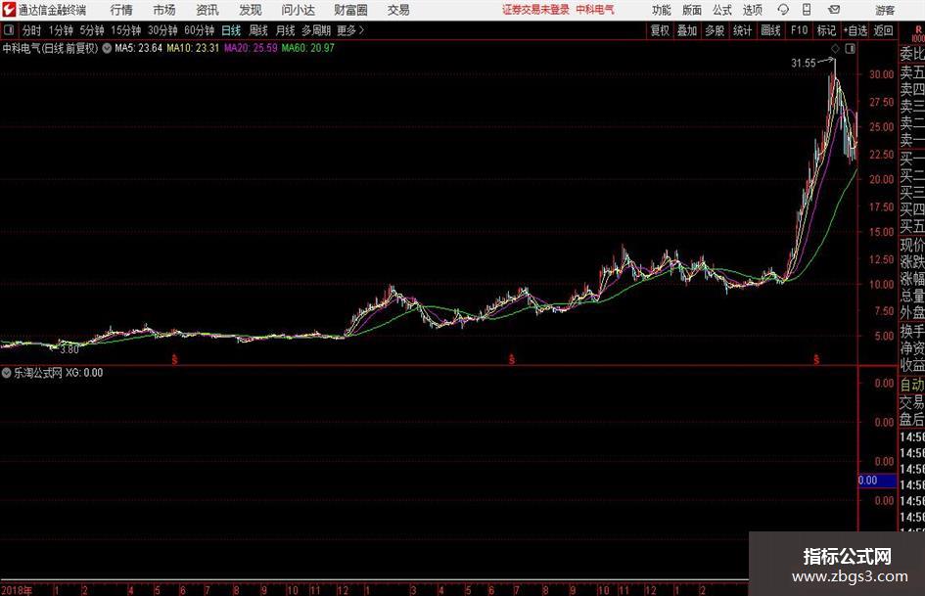Open the mobile phone icon in top bar
925x596 pixels.
click(807, 10)
